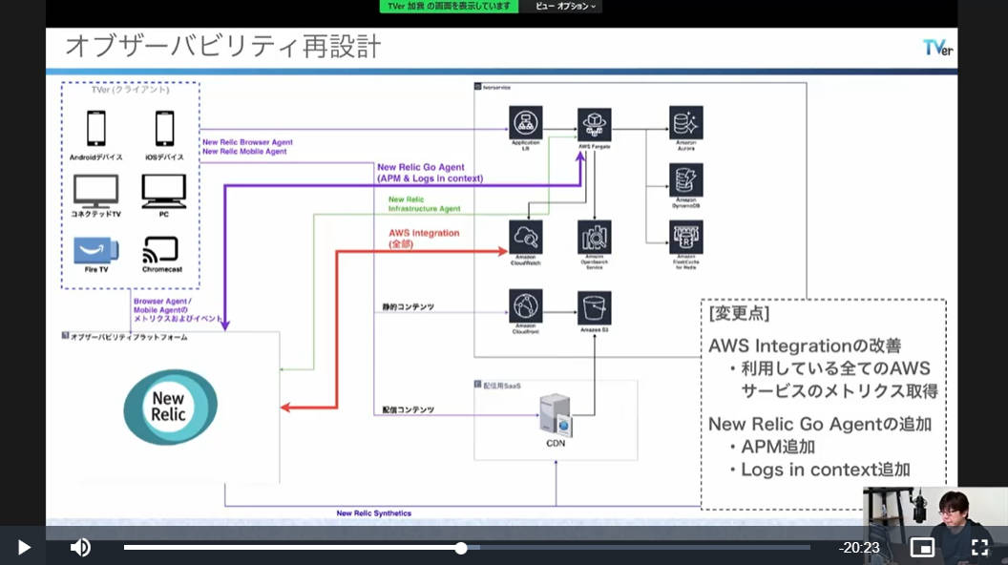Viewport: 1008px width, 565px height.
Task: Click the CDN server icon
Action: (x=556, y=414)
